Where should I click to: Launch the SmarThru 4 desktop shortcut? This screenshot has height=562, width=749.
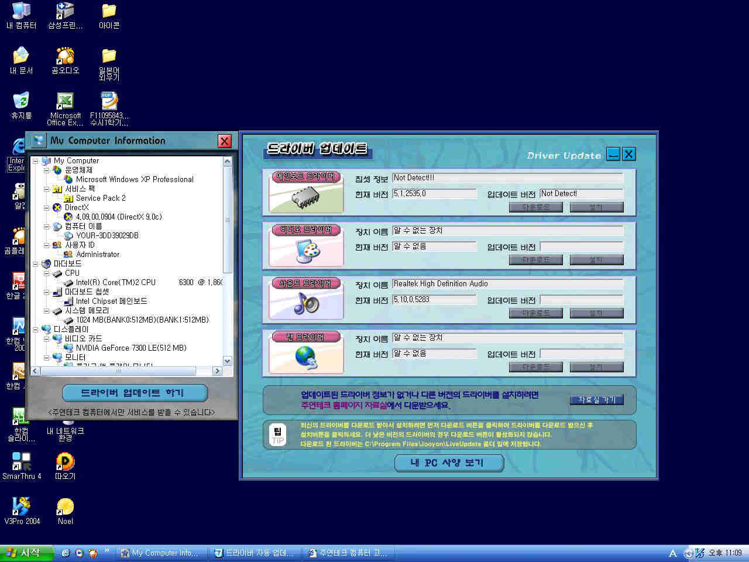click(x=22, y=466)
